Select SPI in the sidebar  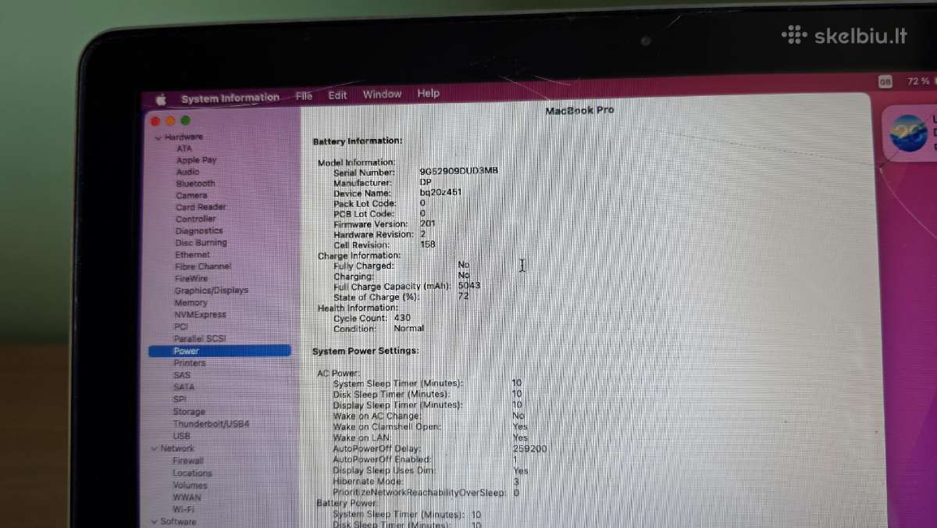[x=180, y=399]
